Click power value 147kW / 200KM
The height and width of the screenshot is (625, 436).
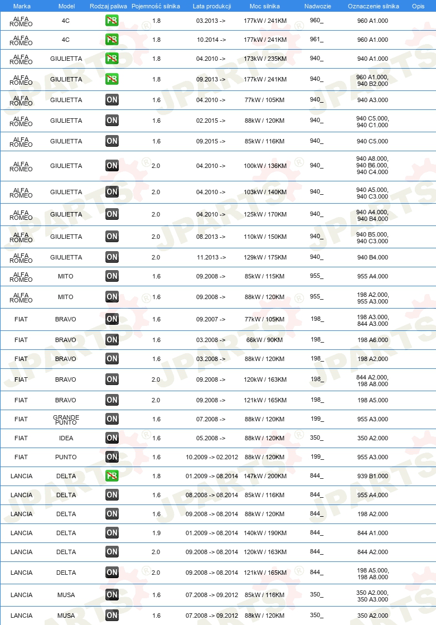(265, 476)
